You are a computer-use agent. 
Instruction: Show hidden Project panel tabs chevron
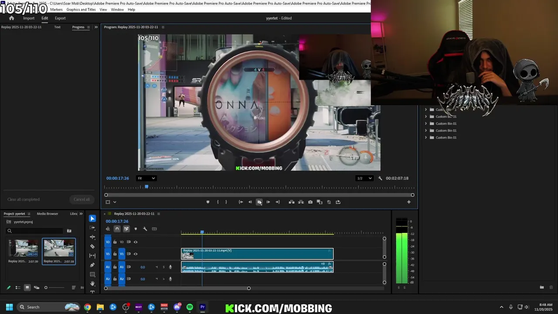coord(81,214)
